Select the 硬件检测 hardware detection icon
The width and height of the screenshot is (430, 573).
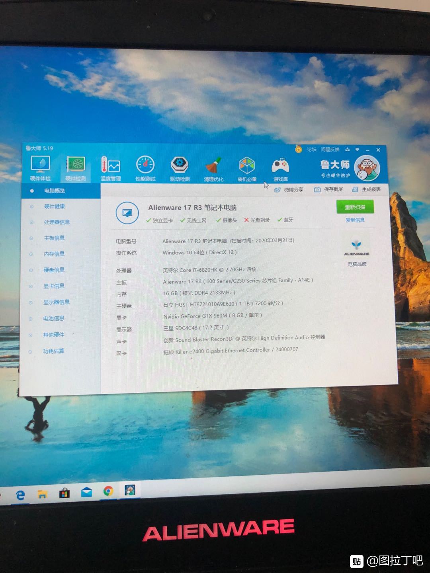(76, 168)
